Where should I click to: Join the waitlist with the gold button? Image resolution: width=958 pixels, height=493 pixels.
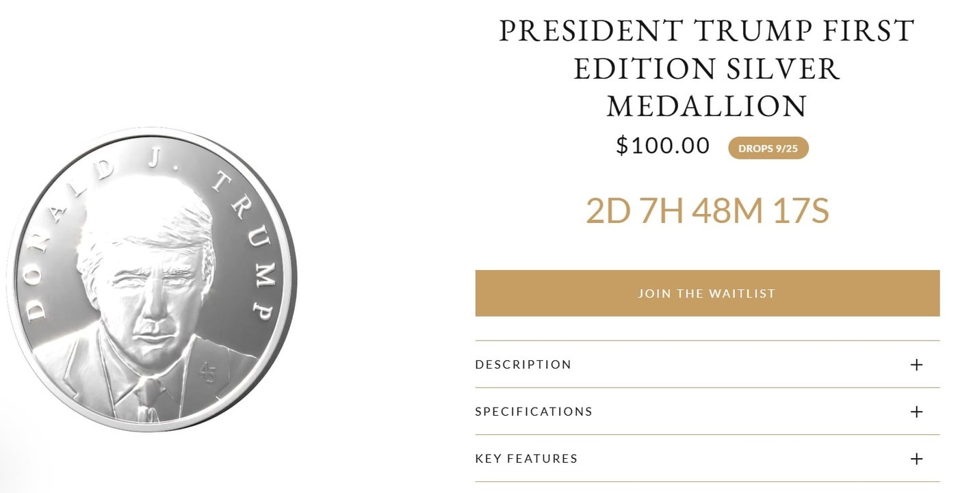point(708,293)
